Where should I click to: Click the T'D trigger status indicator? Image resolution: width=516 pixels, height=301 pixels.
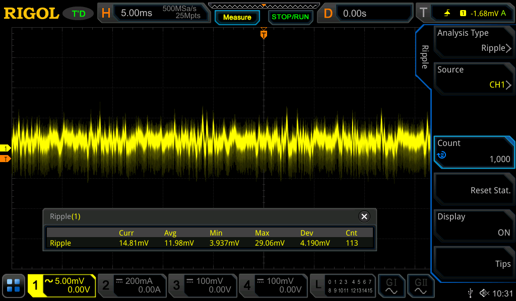(79, 14)
